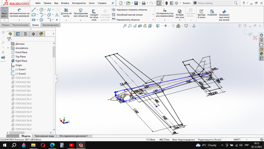Expand the Annotations tree node
This screenshot has width=264, height=149.
(x=8, y=48)
